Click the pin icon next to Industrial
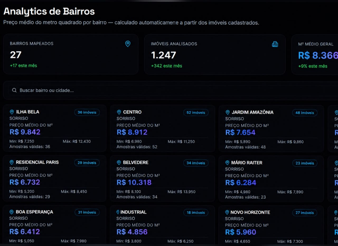 point(118,212)
